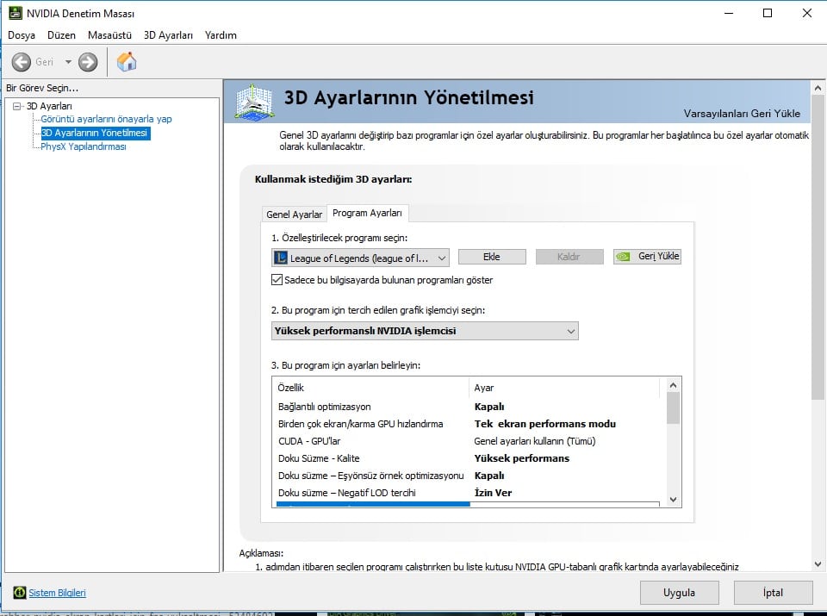
Task: Select 3D Ayarlarının Yönetilmesi tree item
Action: [x=95, y=133]
